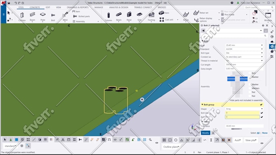Toggle the eye icon beside View plane dropdown
Screen dimensions: 276x155
tap(262, 143)
